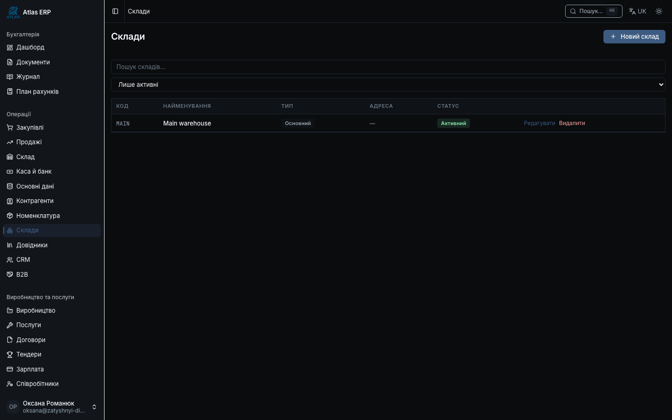Open the Договори menu item
This screenshot has width=672, height=420.
tap(52, 340)
